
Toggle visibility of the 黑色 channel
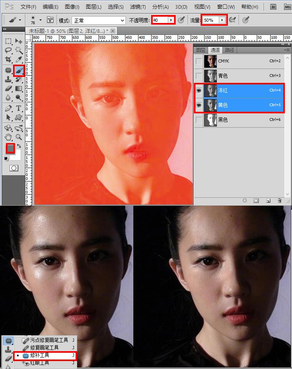click(x=199, y=120)
